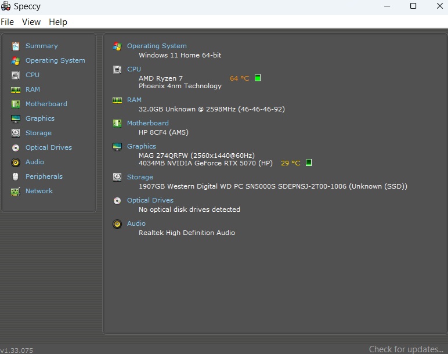448x354 pixels.
Task: Maximize the Speccy window
Action: pyautogui.click(x=413, y=6)
